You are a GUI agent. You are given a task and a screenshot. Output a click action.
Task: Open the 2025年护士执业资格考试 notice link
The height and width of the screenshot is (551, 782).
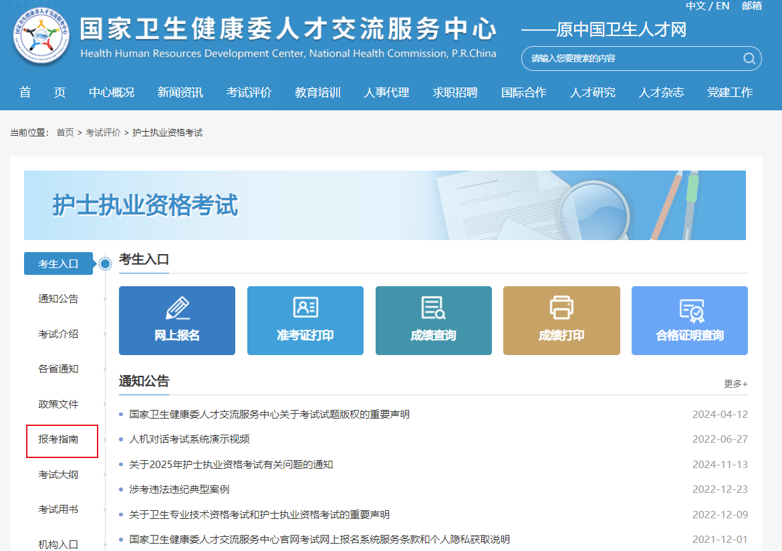[x=231, y=465]
